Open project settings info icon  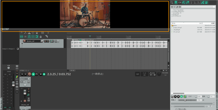(33, 33)
